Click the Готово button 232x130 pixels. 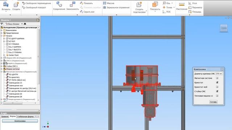point(214,102)
